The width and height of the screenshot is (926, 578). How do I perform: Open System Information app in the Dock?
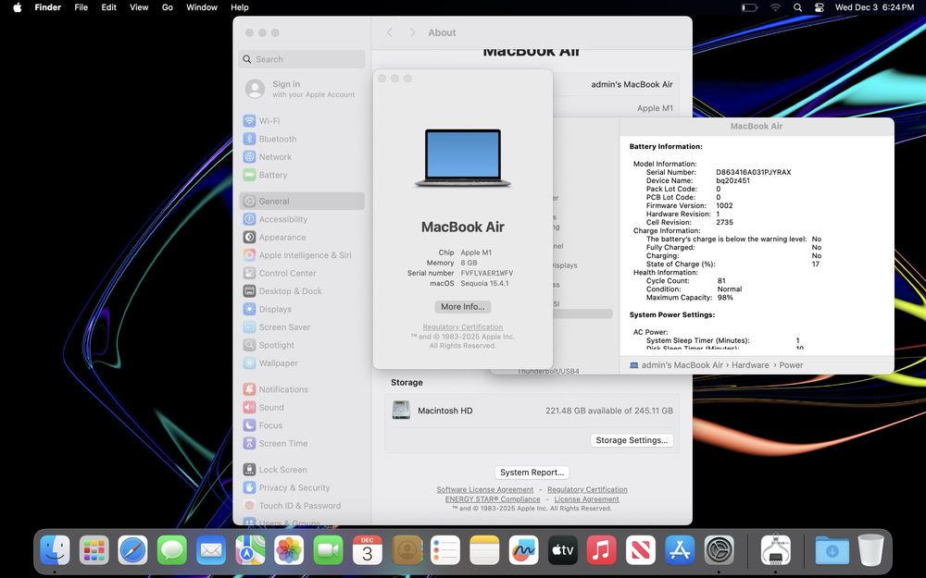(x=775, y=550)
